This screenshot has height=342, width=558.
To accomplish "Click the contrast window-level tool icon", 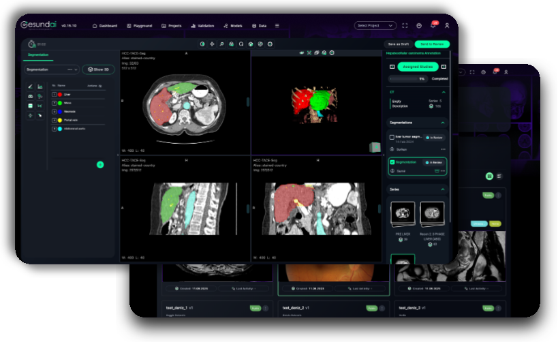I will 202,44.
